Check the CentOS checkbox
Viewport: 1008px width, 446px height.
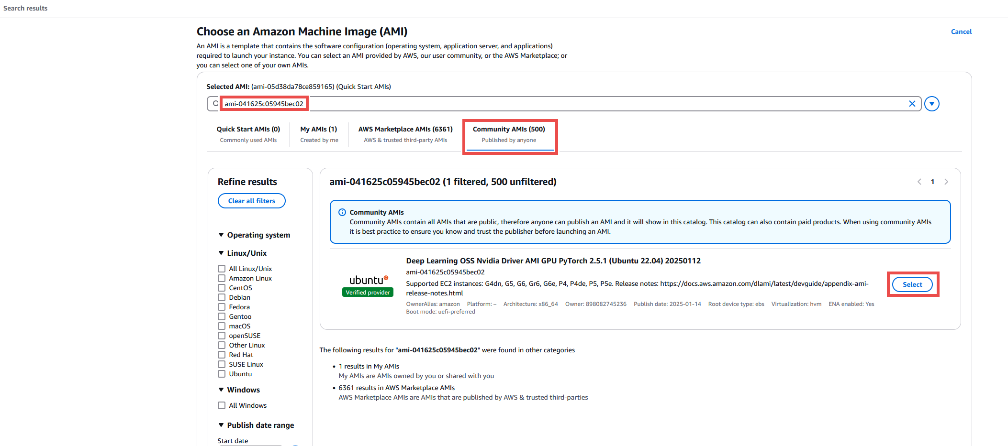click(x=222, y=288)
